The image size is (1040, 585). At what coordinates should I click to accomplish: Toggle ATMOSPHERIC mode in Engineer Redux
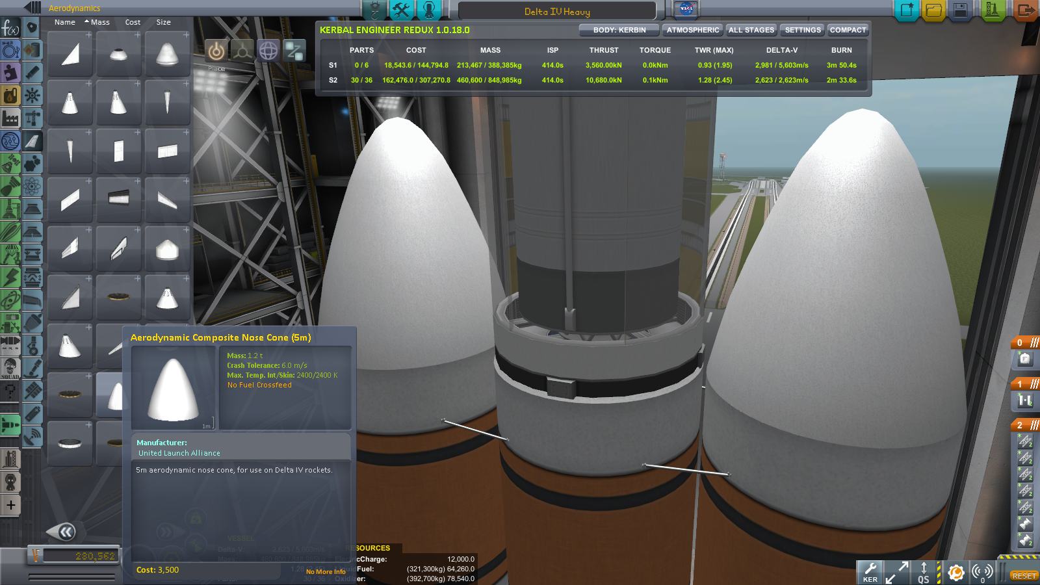click(x=693, y=30)
